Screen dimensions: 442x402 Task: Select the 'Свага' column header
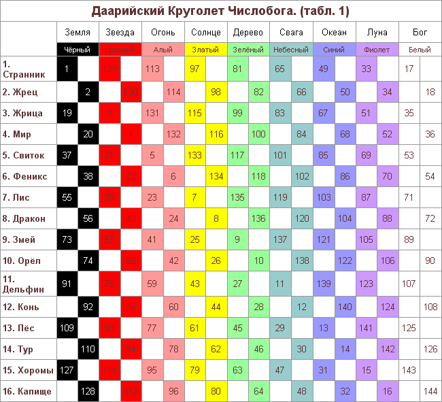291,32
